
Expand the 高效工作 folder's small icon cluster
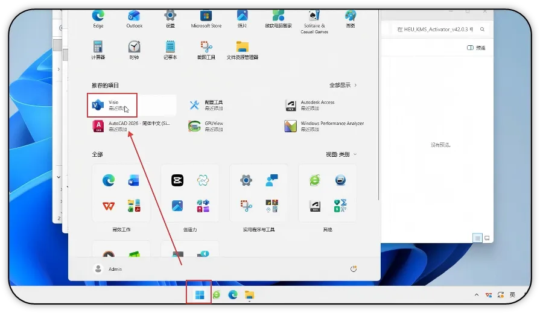pyautogui.click(x=133, y=206)
